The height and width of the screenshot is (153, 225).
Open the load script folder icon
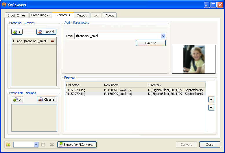[8, 145]
